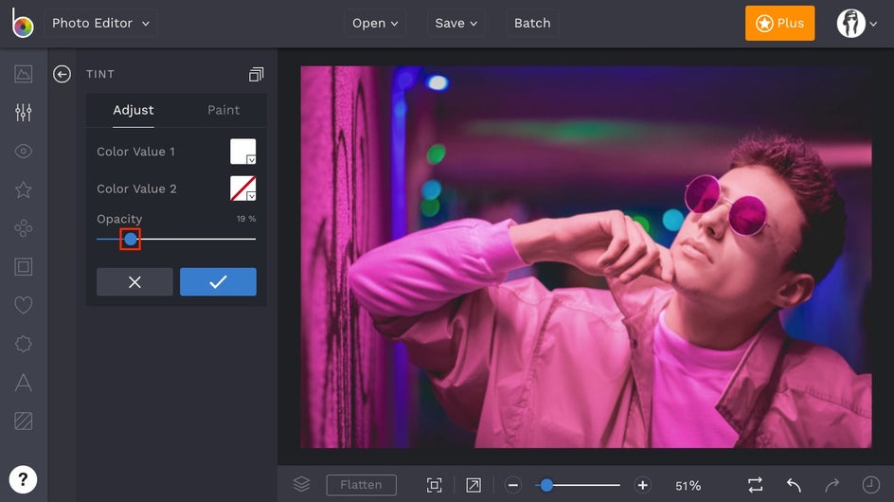
Task: Switch to the Paint tab
Action: point(223,110)
